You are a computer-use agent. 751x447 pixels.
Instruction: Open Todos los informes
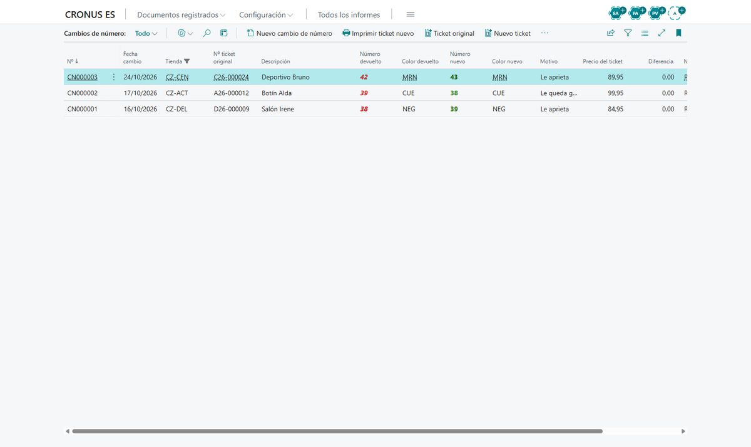347,14
